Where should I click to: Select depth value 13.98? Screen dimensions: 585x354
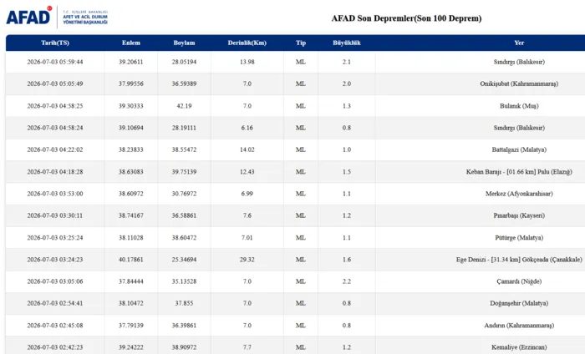click(247, 62)
